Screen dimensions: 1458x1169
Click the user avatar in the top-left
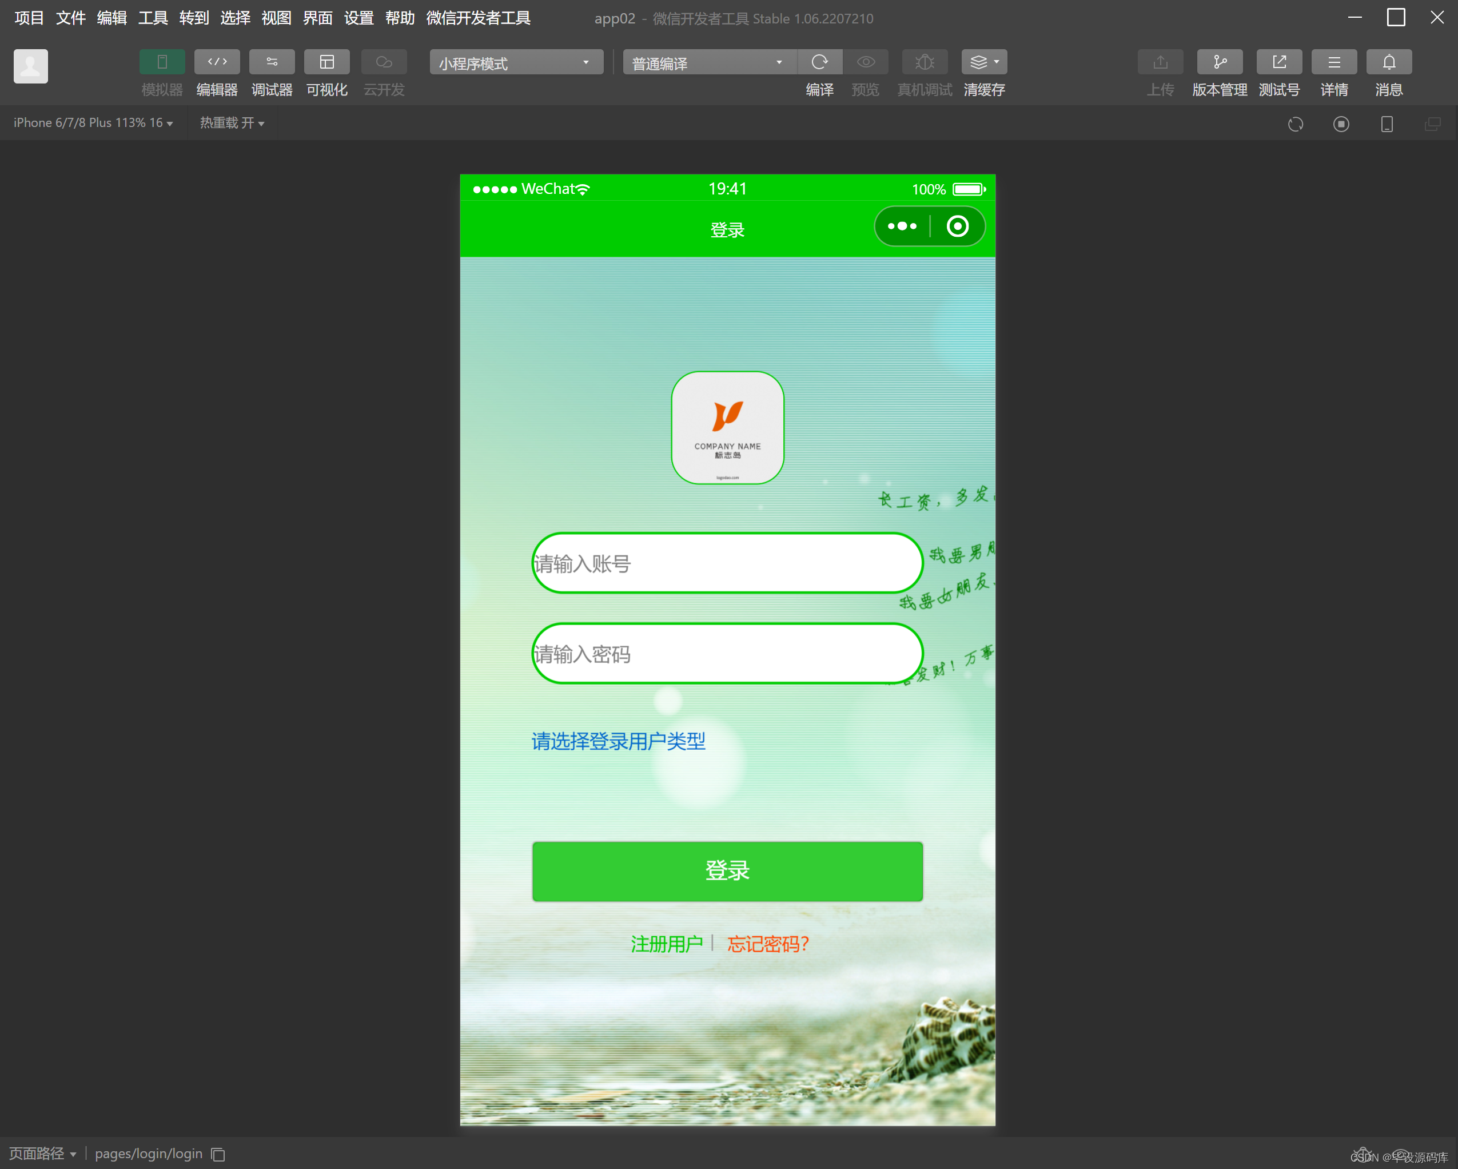(30, 66)
